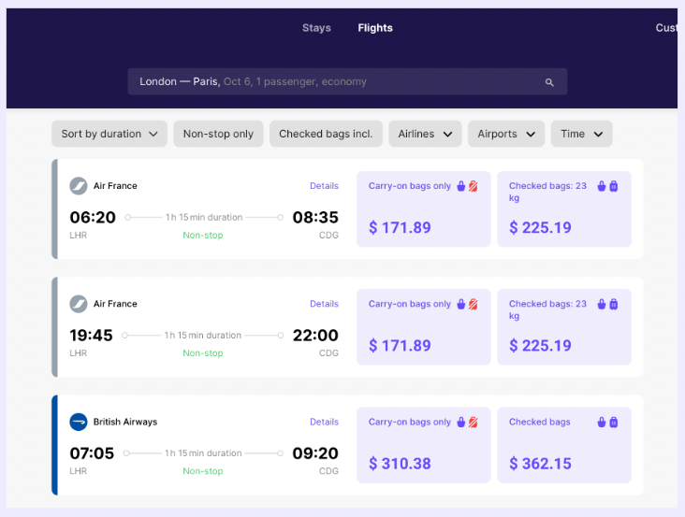
Task: Click the British Airways logo icon
Action: point(79,422)
